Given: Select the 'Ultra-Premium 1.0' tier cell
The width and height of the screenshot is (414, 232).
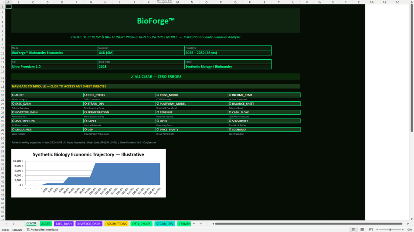Looking at the screenshot, I should [54, 67].
